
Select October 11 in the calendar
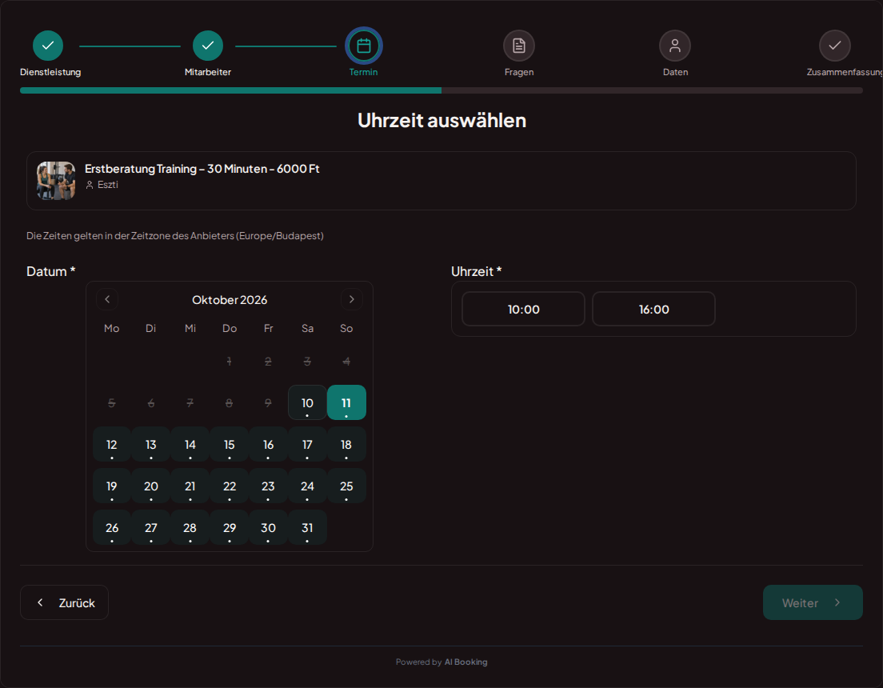(x=346, y=402)
